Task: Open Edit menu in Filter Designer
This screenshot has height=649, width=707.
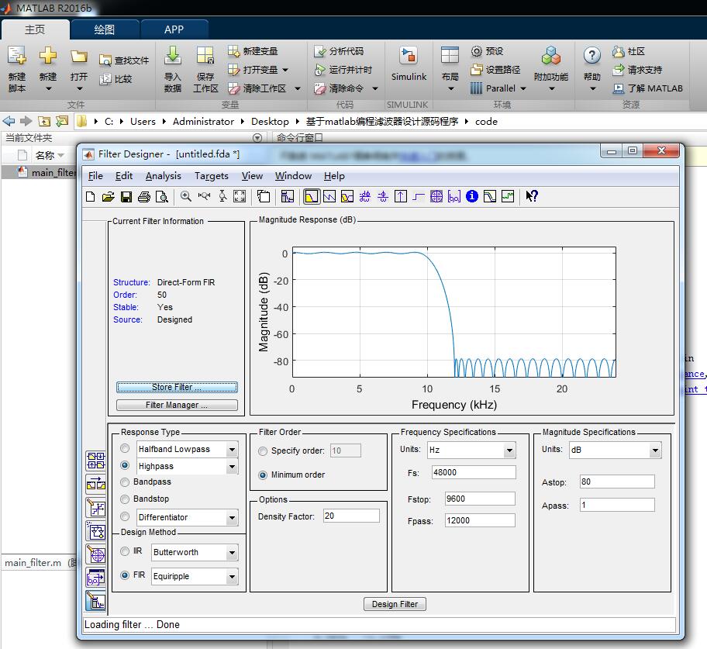Action: [124, 176]
